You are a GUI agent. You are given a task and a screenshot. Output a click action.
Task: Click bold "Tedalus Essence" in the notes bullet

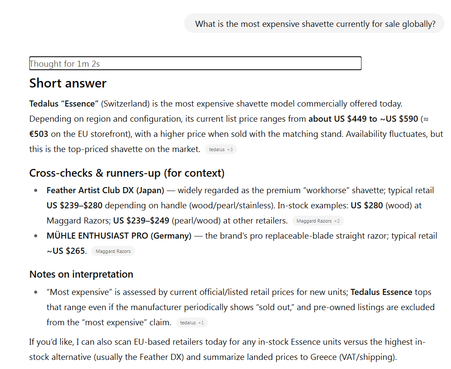381,292
